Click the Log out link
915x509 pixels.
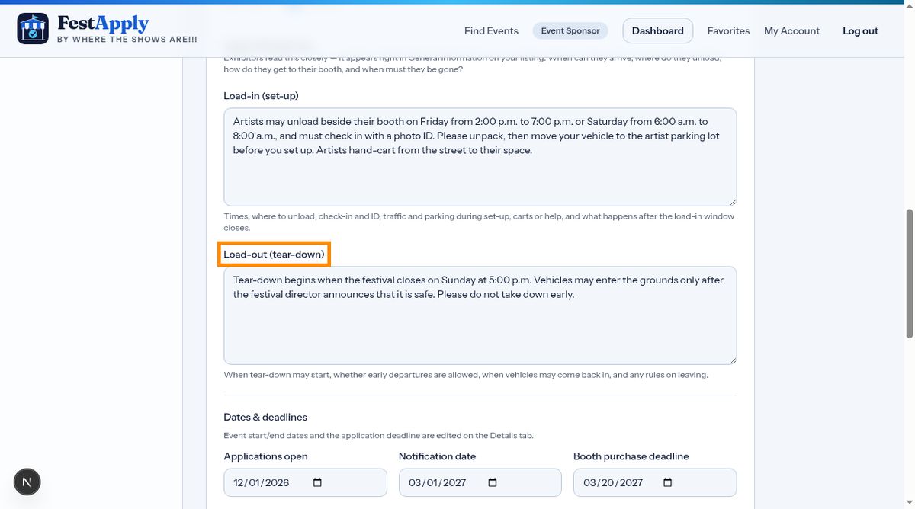click(860, 31)
